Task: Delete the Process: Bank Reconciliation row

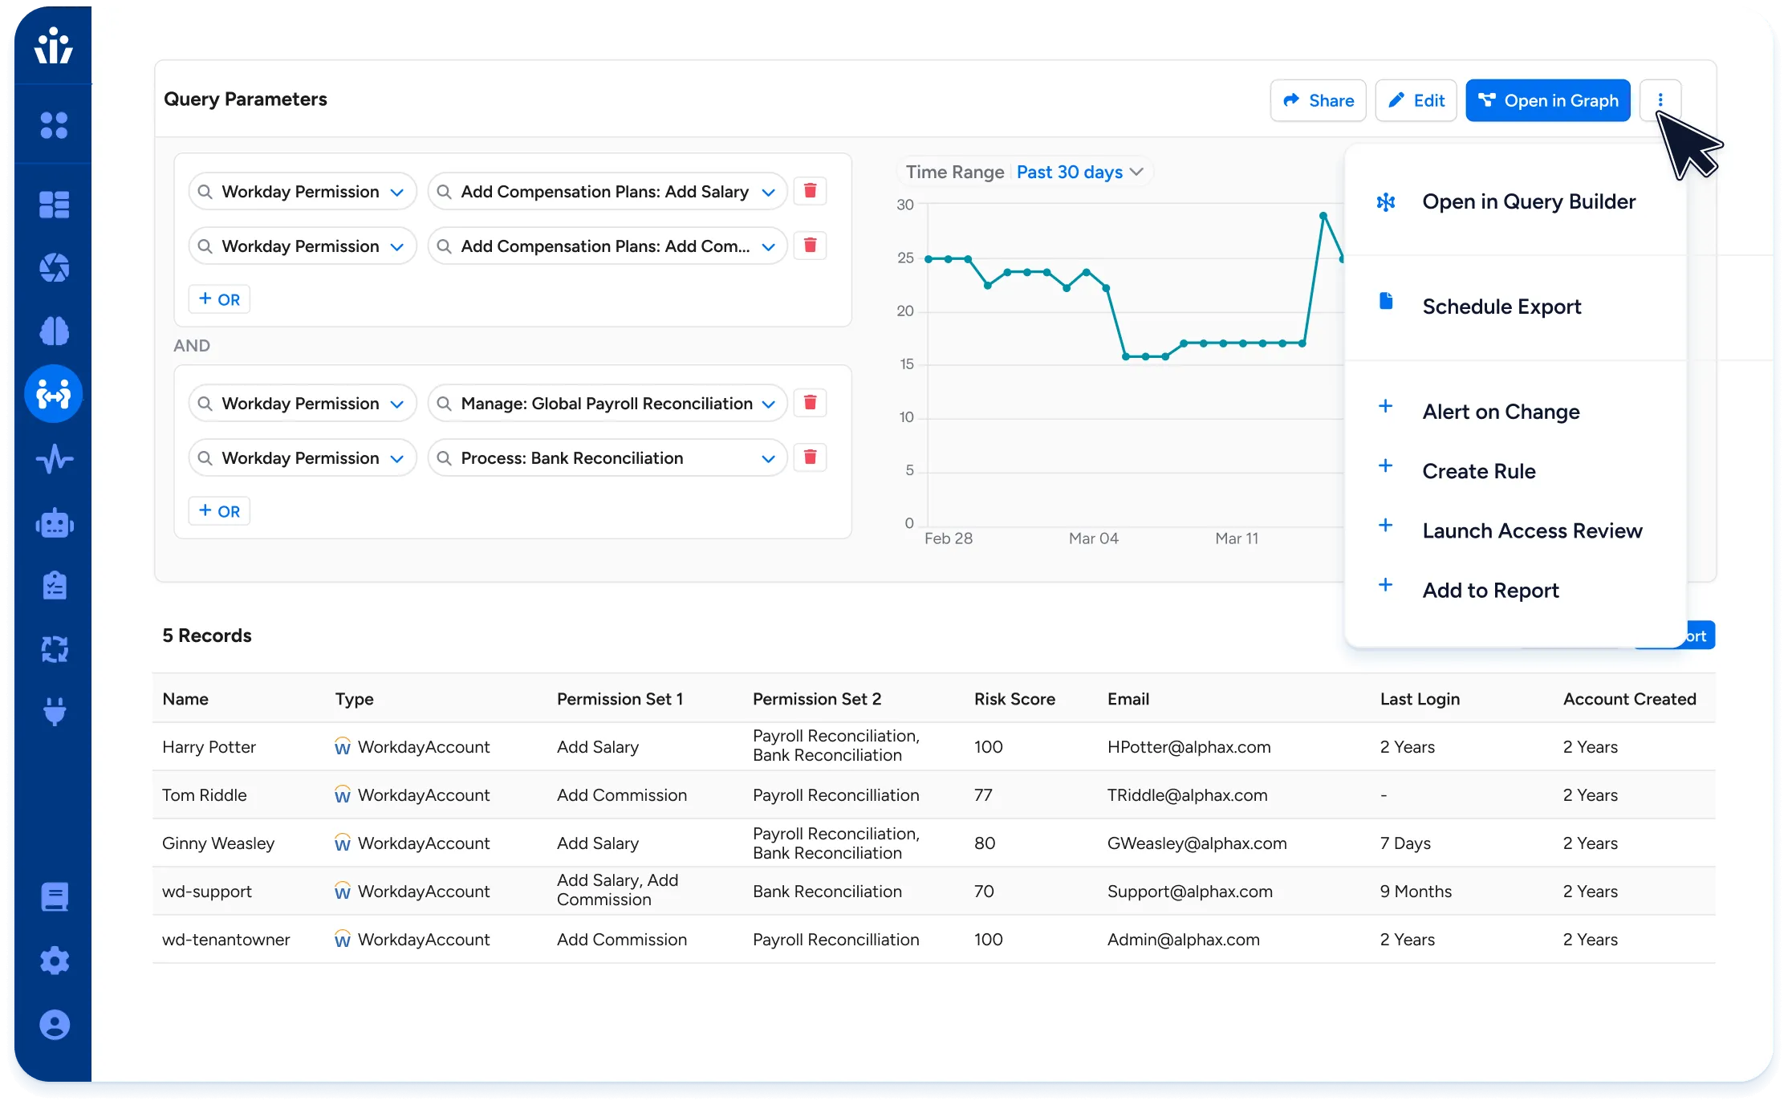Action: [x=810, y=457]
